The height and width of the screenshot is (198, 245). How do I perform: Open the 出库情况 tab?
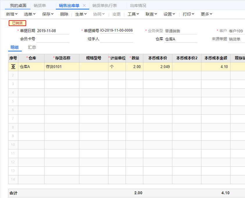[138, 5]
